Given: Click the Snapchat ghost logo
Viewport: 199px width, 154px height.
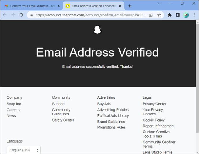Looking at the screenshot, I should [97, 30].
